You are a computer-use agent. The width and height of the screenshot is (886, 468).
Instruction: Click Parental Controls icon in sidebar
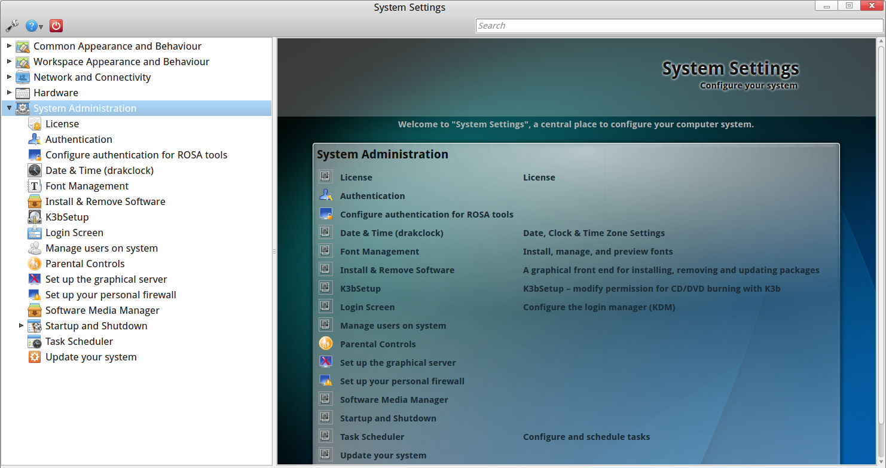(35, 264)
